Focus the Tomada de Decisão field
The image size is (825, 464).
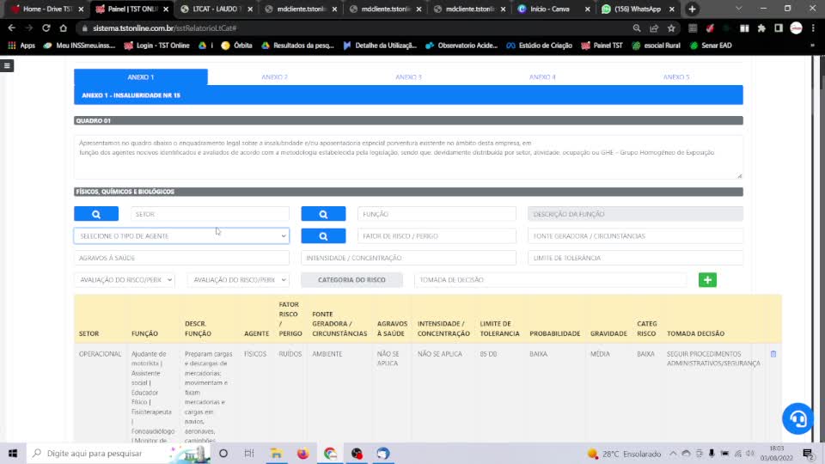tap(550, 280)
